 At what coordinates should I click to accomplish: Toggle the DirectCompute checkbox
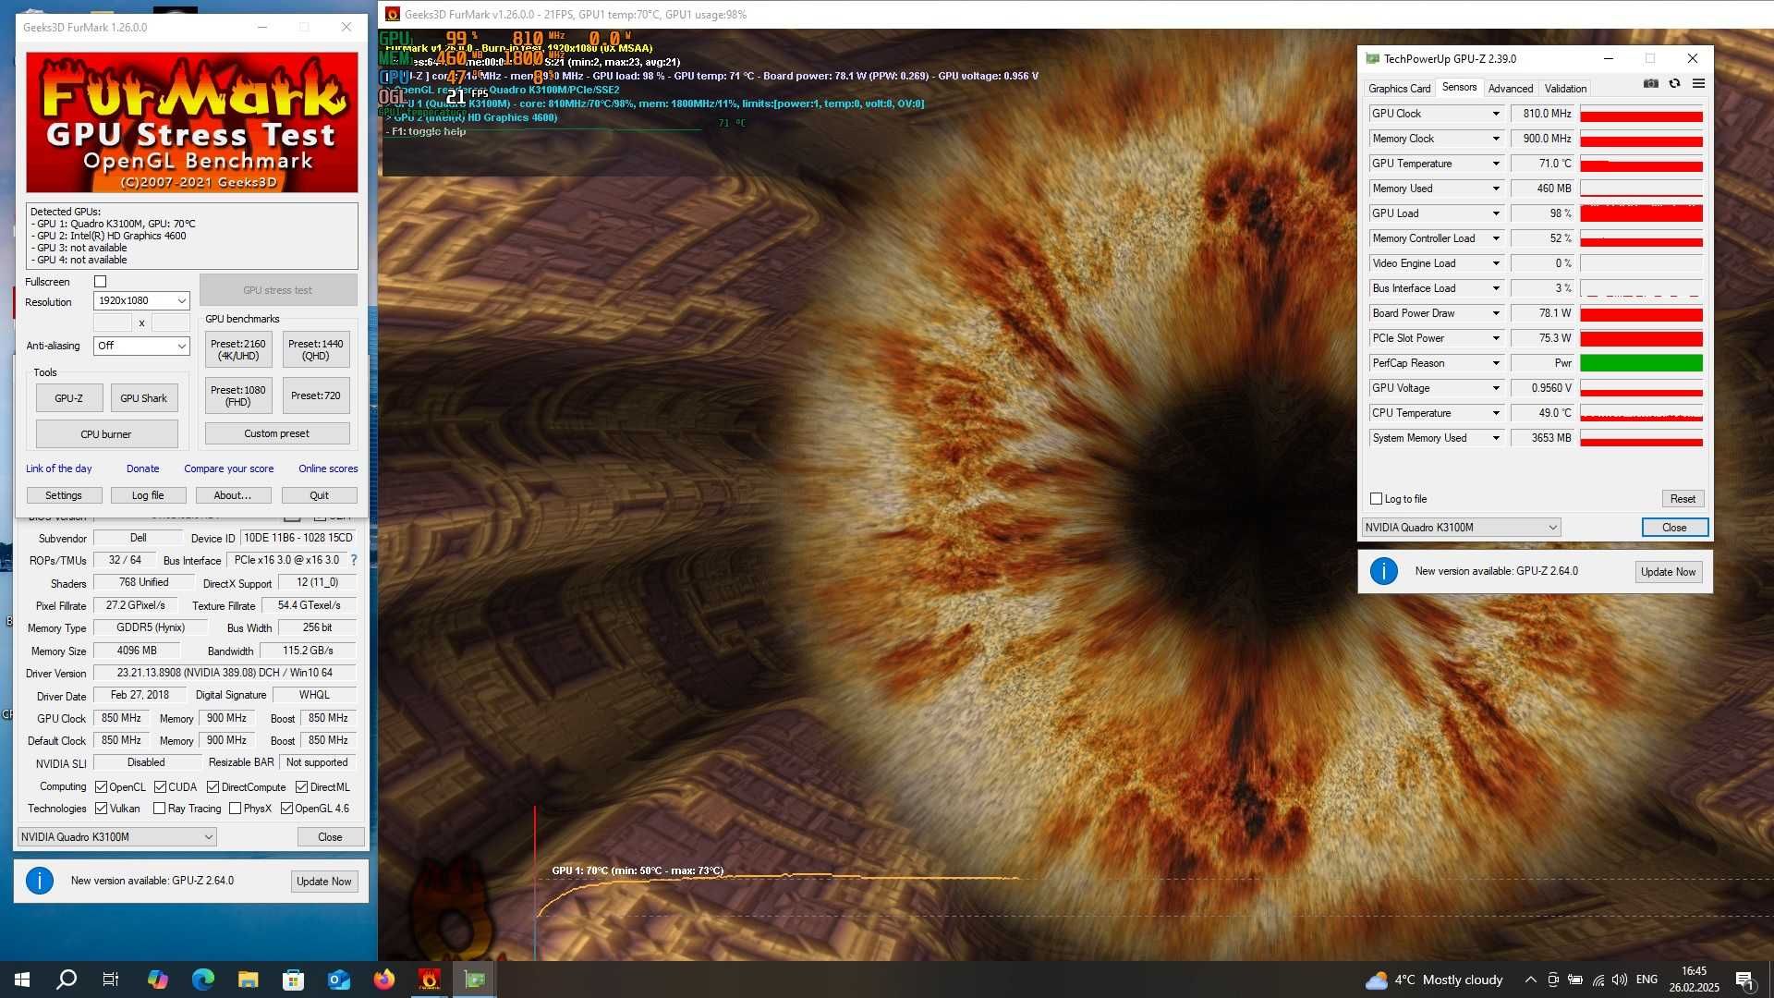click(x=213, y=787)
